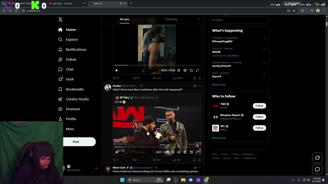Open more options for Jacoby Brissett trend
Viewport: 328px width, 184px height.
coord(264,63)
